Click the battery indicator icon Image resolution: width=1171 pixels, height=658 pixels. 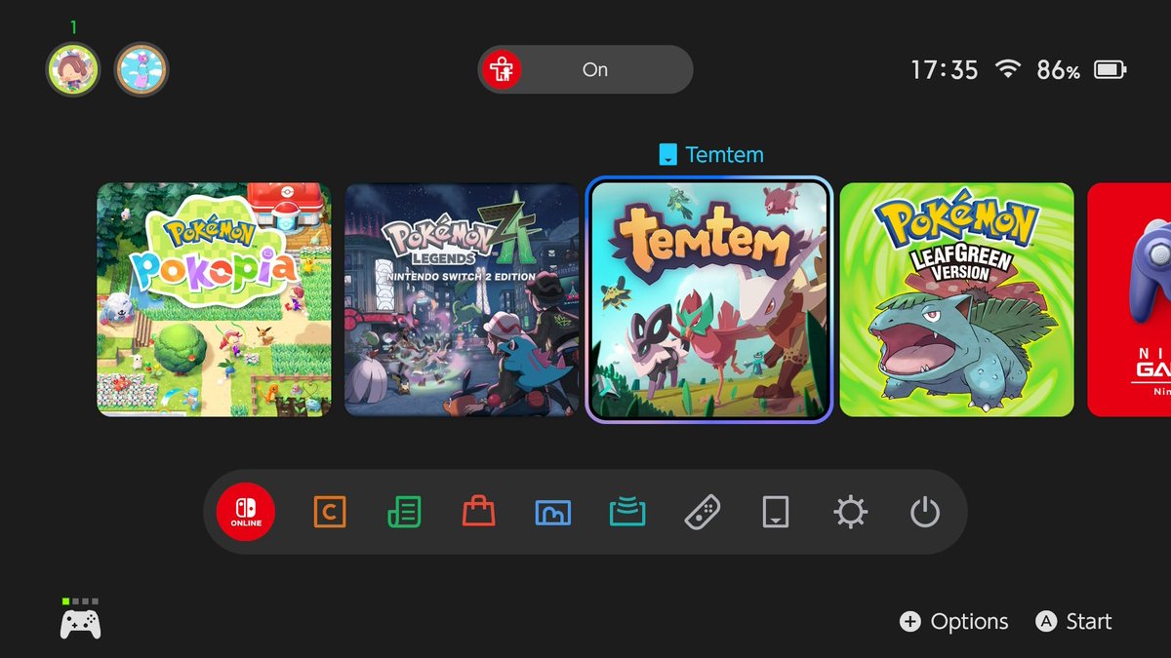click(x=1110, y=70)
